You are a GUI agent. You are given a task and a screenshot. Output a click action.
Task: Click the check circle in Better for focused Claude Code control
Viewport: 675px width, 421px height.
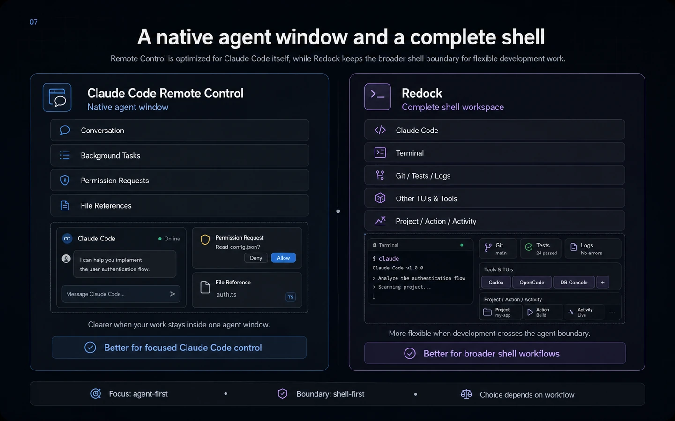point(90,348)
